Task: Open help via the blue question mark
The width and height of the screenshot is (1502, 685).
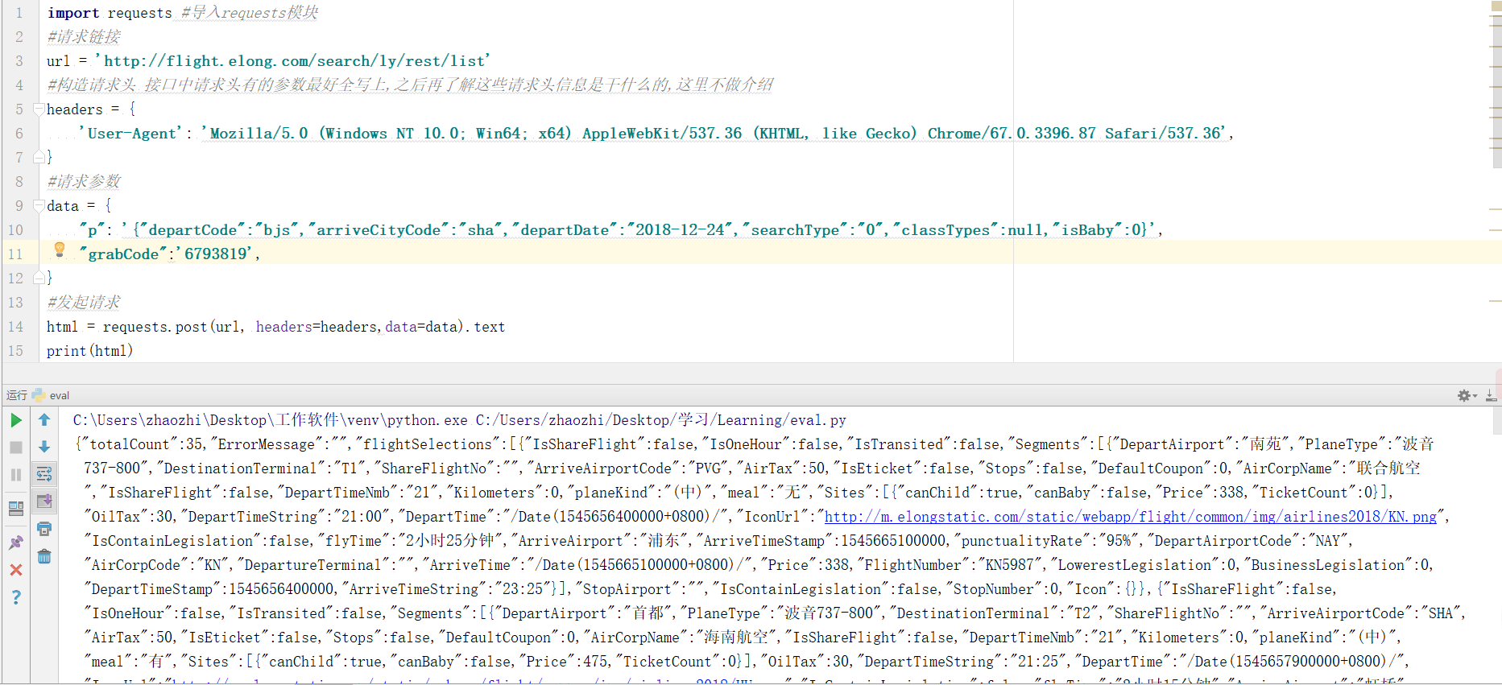Action: click(16, 597)
